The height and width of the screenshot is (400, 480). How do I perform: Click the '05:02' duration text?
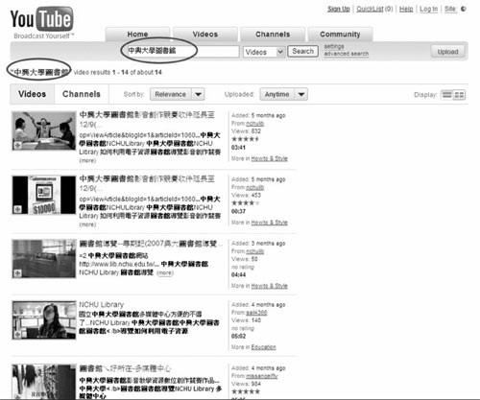pos(238,337)
